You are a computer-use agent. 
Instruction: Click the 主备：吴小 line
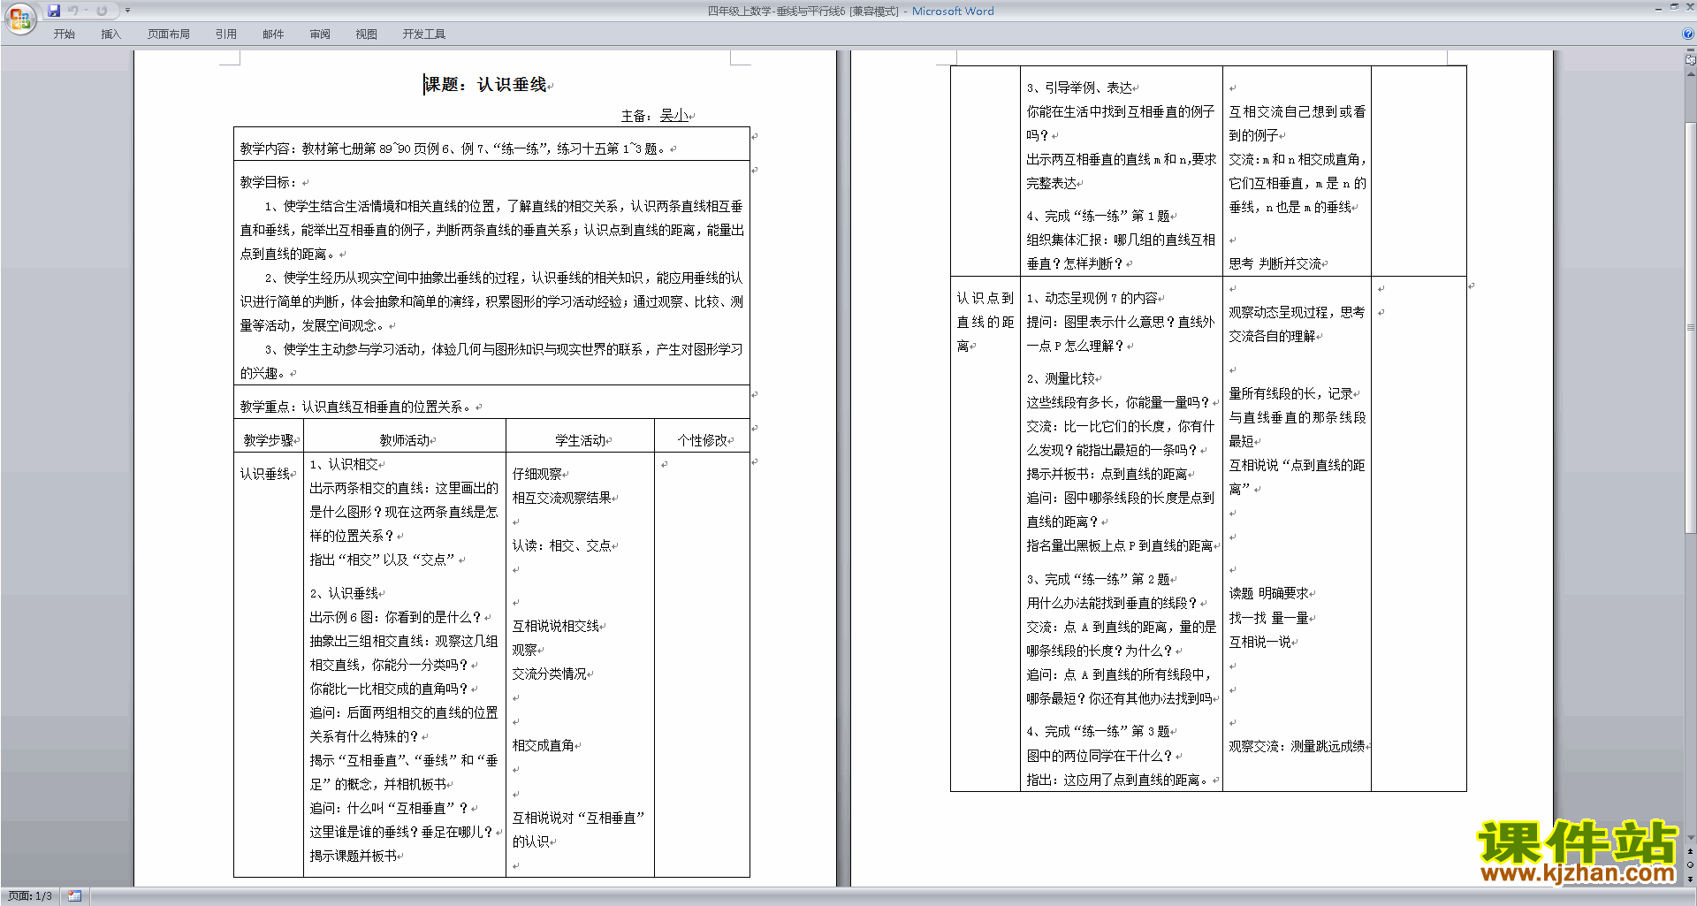[655, 116]
